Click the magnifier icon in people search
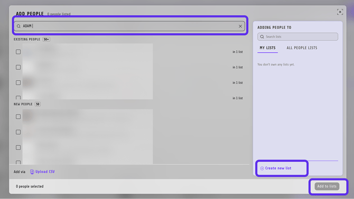 [18, 26]
